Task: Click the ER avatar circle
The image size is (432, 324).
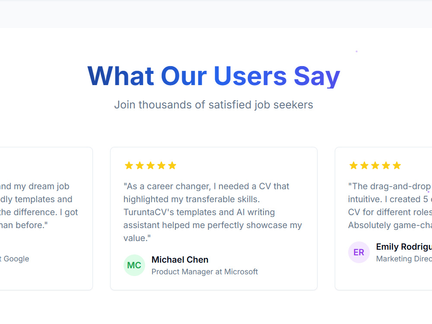Action: pyautogui.click(x=359, y=252)
